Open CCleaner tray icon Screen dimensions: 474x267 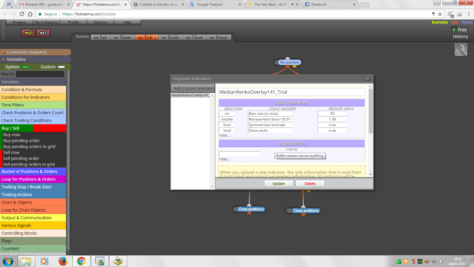(x=413, y=261)
